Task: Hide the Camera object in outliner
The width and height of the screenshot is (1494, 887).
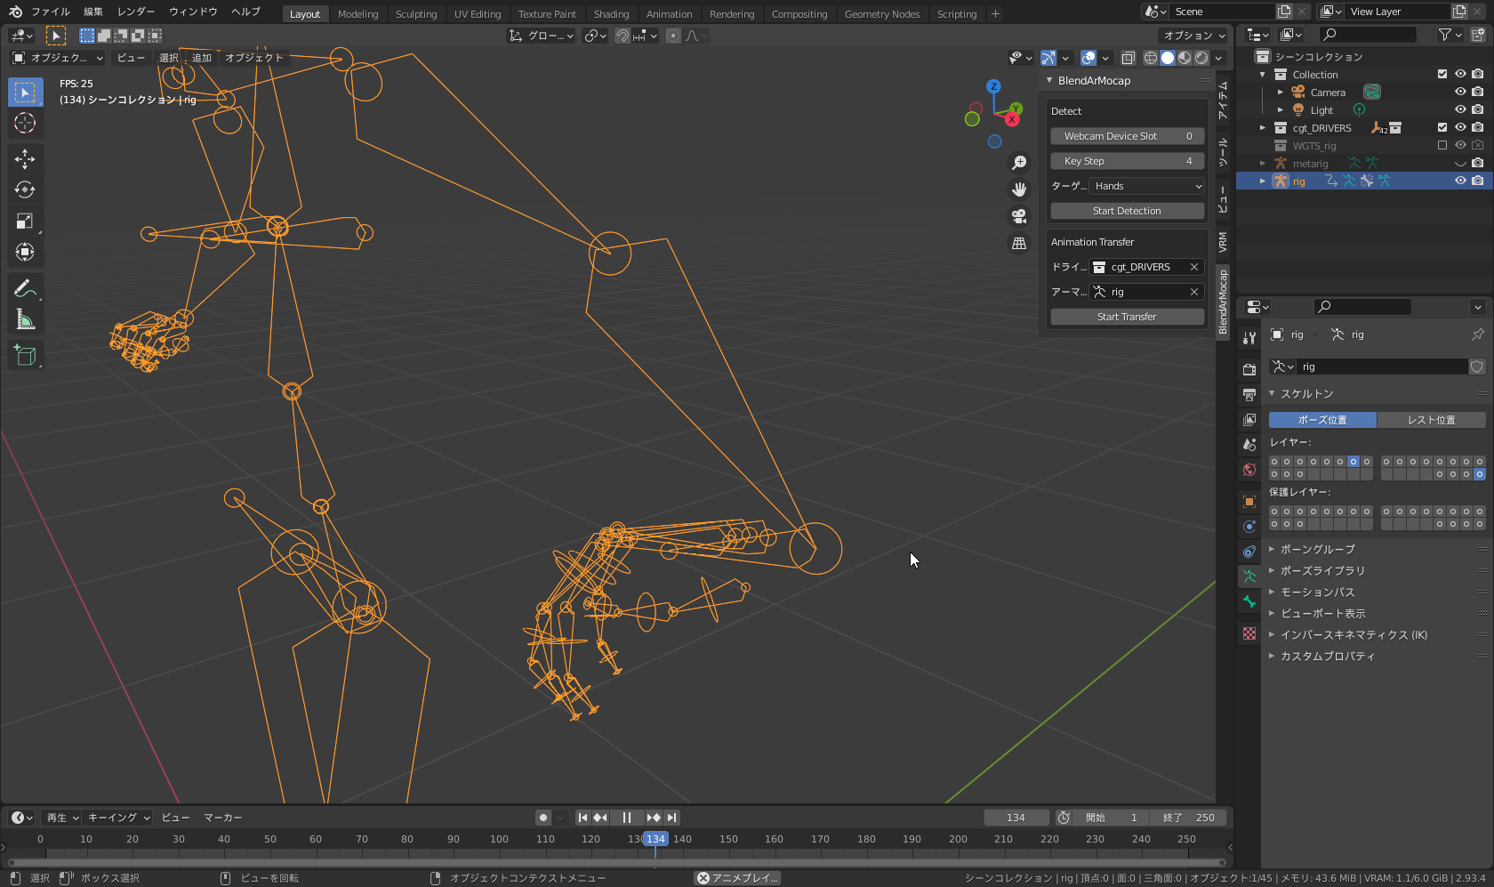Action: 1459,92
